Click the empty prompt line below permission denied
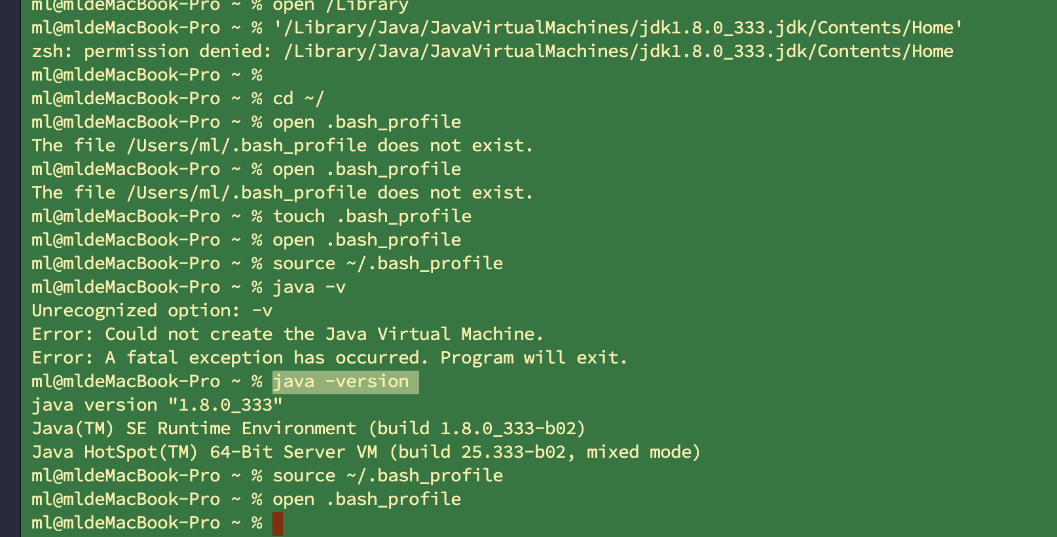The width and height of the screenshot is (1057, 537). pyautogui.click(x=147, y=75)
